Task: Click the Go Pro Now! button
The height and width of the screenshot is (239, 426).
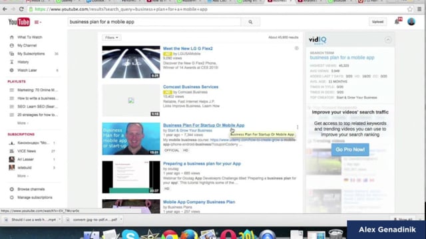Action: coord(350,149)
